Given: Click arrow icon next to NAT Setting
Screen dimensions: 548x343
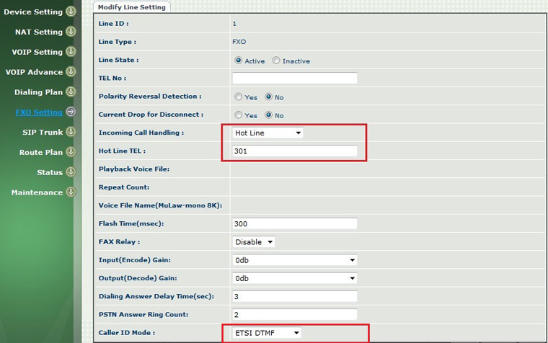Looking at the screenshot, I should coord(71,32).
